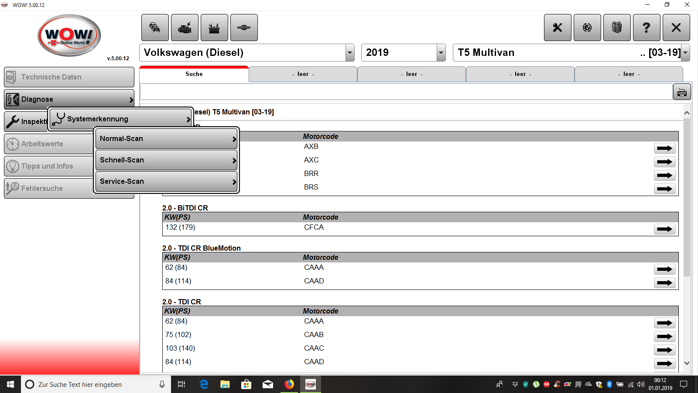Click the Windows taskbar search box
Screen dimensions: 698x393
[96, 384]
